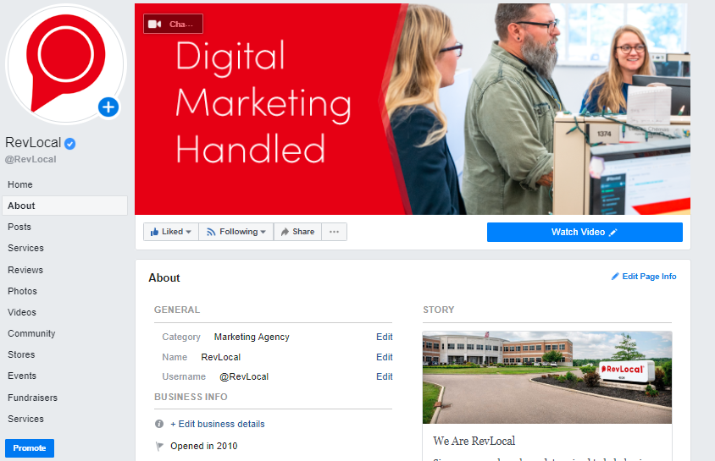Image resolution: width=715 pixels, height=461 pixels.
Task: Open Community in the sidebar
Action: tap(31, 333)
